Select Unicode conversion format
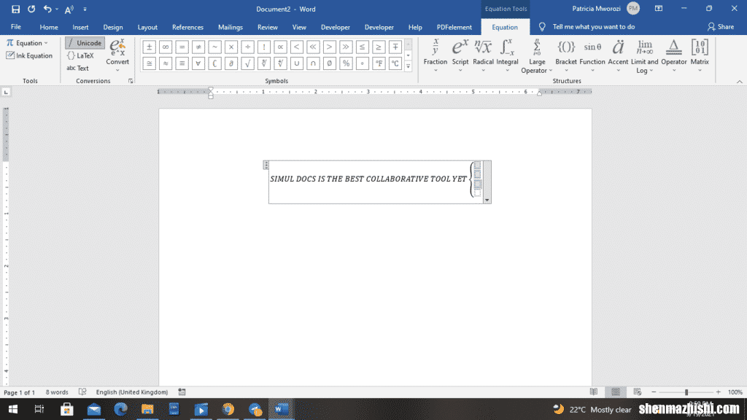This screenshot has width=747, height=420. (85, 43)
